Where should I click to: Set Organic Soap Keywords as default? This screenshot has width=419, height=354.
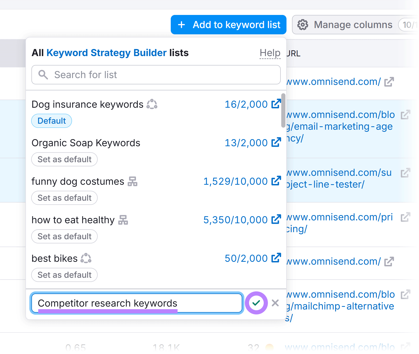pos(64,159)
